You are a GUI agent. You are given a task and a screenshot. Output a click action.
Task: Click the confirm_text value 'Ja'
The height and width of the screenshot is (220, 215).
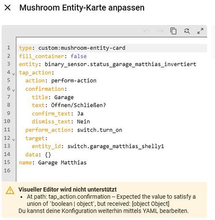point(80,114)
